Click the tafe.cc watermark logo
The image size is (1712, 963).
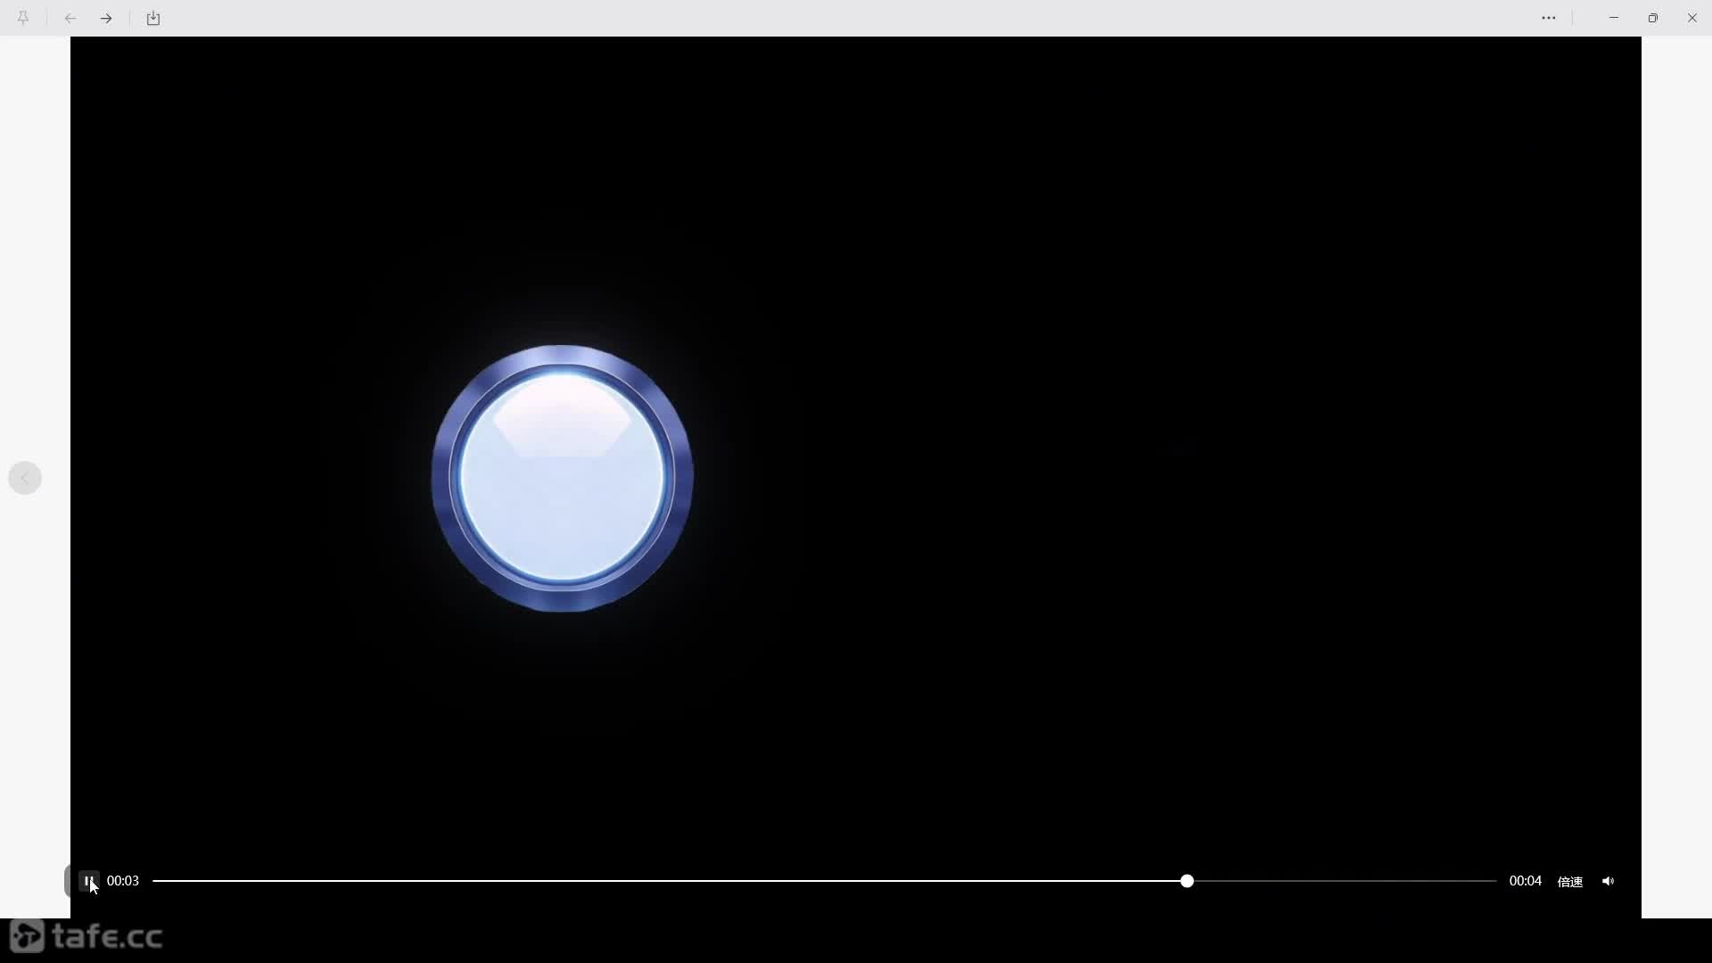tap(86, 936)
